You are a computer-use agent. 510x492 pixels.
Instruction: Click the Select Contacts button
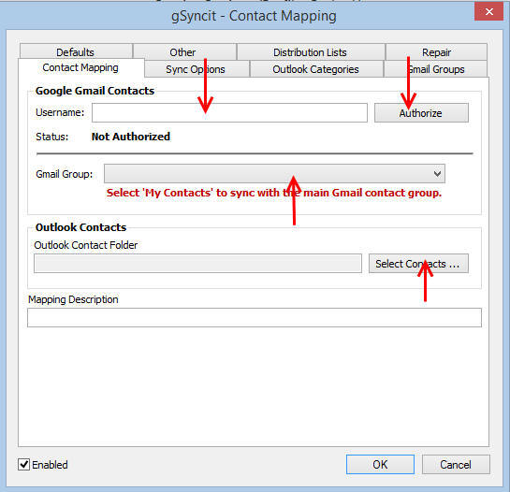pos(418,264)
